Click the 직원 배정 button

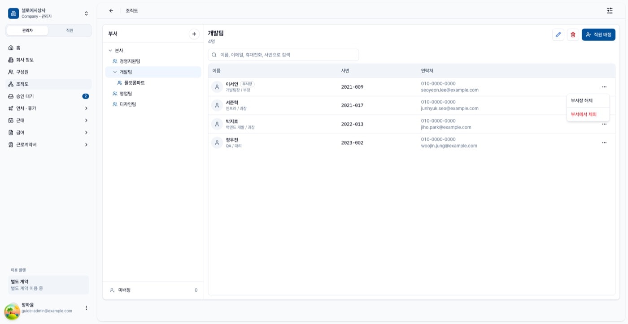pos(598,35)
